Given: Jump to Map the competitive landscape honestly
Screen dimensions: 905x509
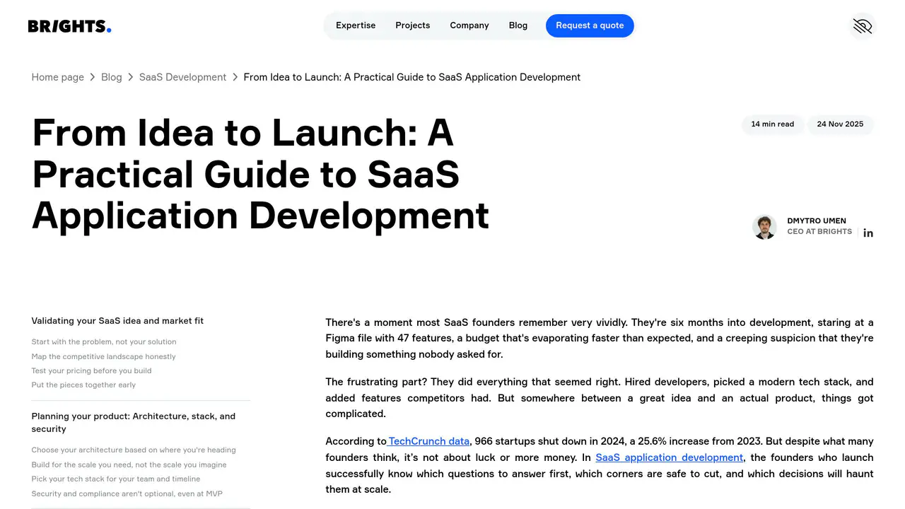Looking at the screenshot, I should point(104,357).
